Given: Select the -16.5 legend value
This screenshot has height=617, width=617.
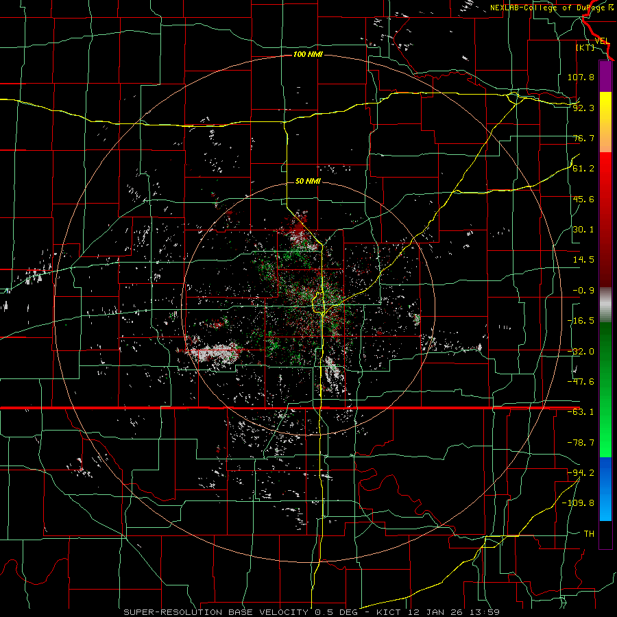Looking at the screenshot, I should tap(581, 321).
